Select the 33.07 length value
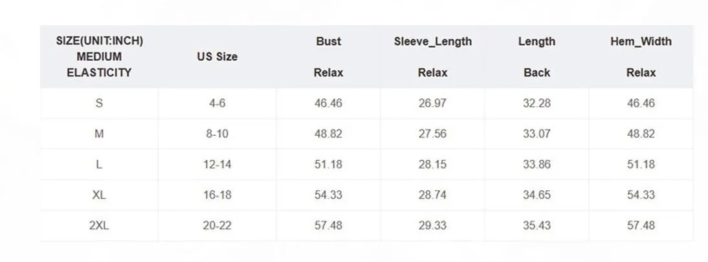Image resolution: width=708 pixels, height=262 pixels. pyautogui.click(x=537, y=134)
